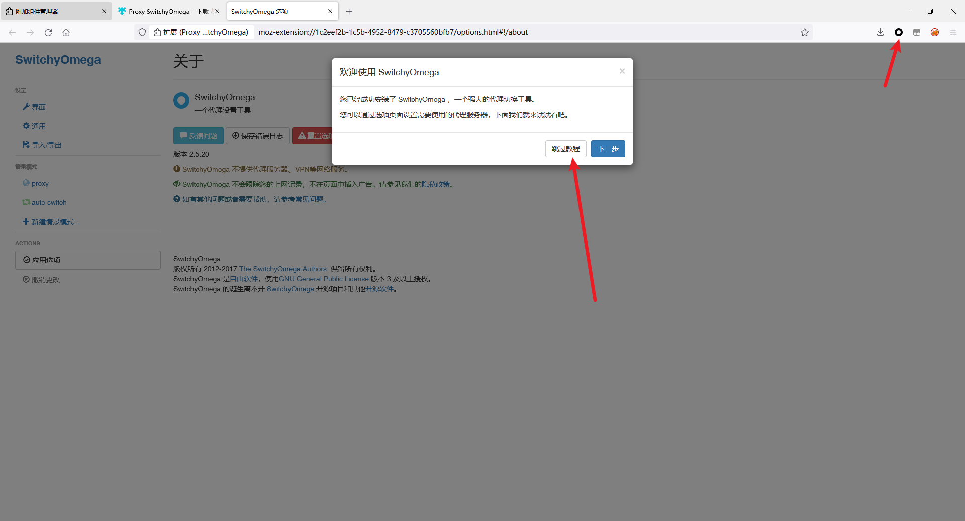Dismiss the welcome dialog with the X
965x521 pixels.
[622, 71]
